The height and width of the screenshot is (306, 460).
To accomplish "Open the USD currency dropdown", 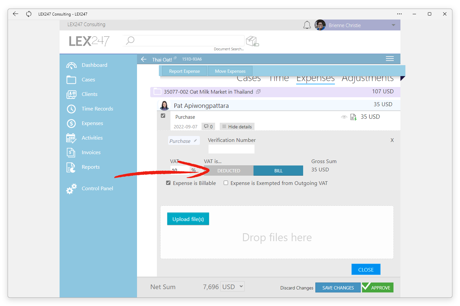I will (x=233, y=286).
